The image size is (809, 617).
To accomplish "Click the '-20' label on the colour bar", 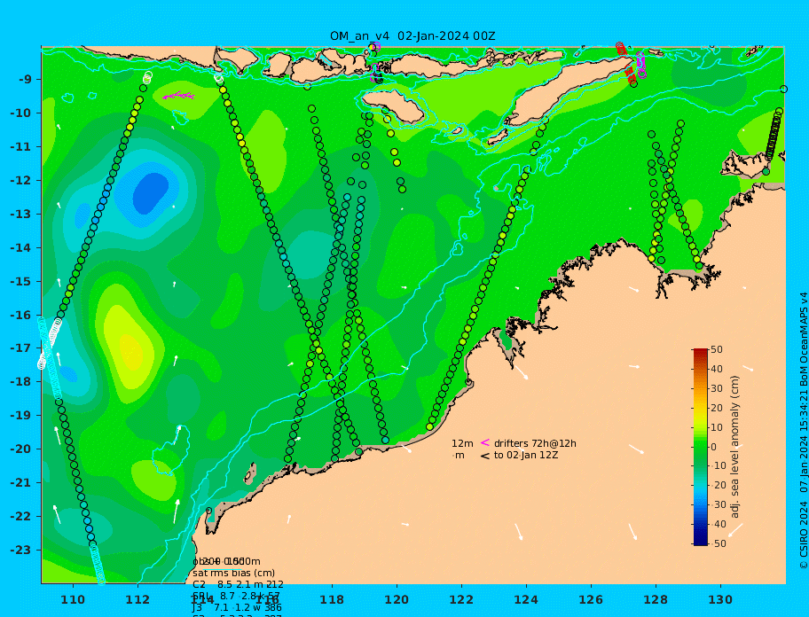I will click(718, 486).
